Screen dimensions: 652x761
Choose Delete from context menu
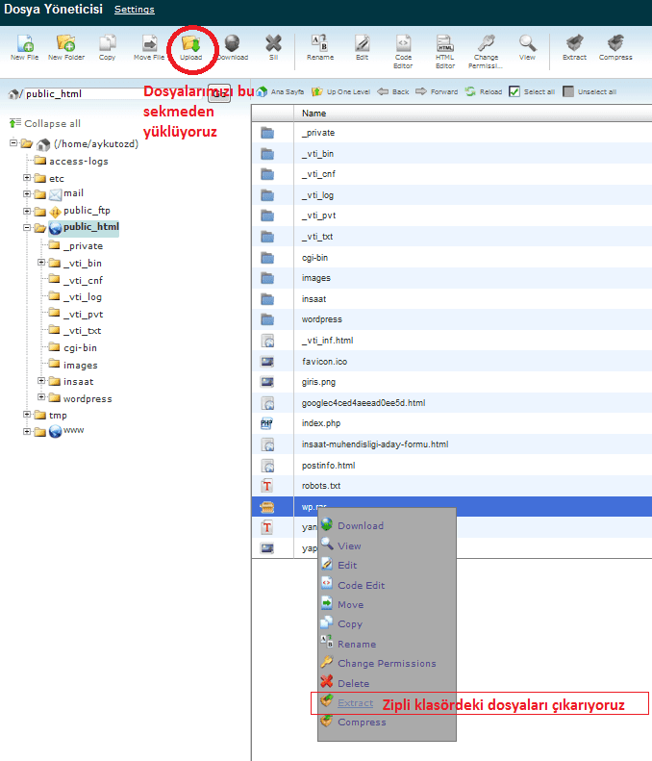(353, 684)
